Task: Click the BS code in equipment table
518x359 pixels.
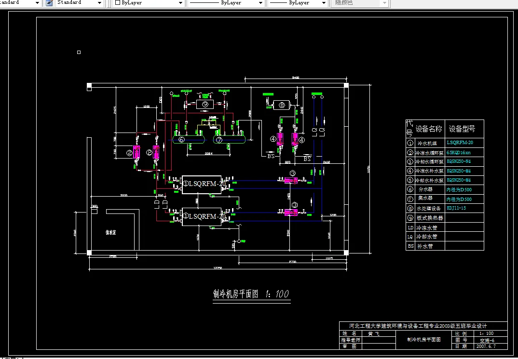Action: coord(410,246)
